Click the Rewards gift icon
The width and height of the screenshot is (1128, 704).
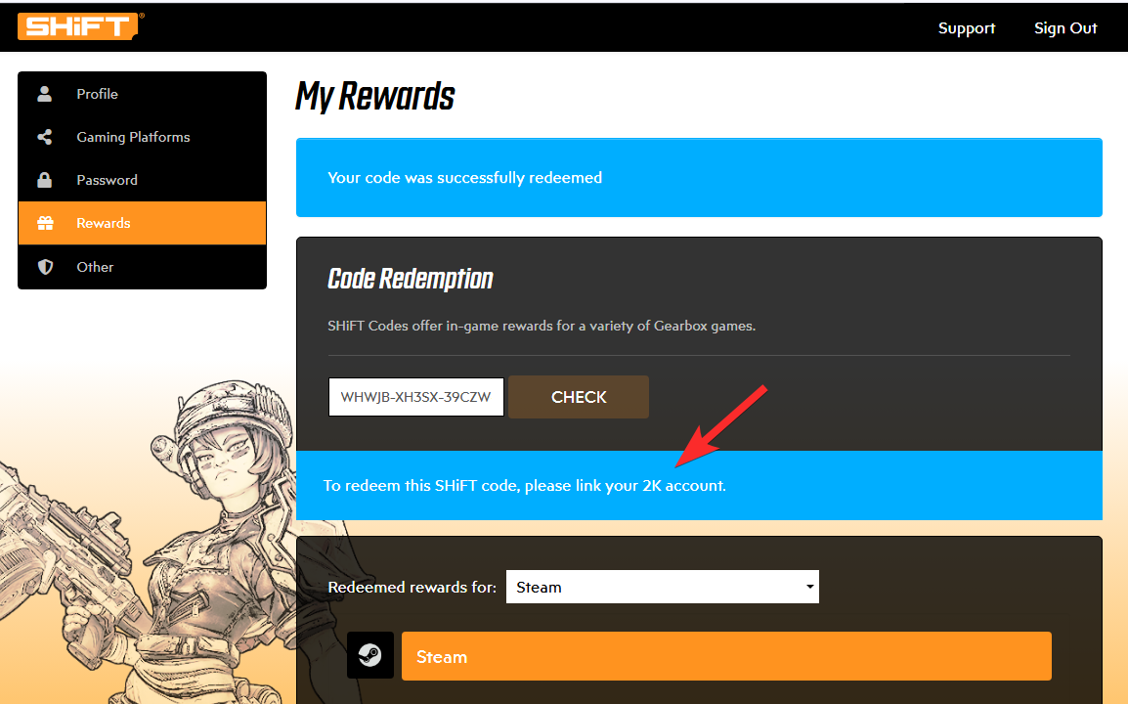(x=45, y=223)
